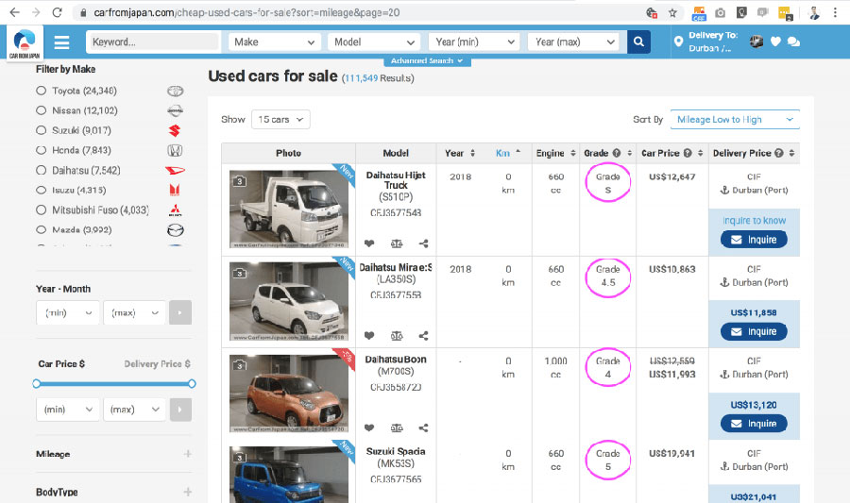Select the Toyota make filter
Viewport: 850px width, 503px height.
point(41,91)
